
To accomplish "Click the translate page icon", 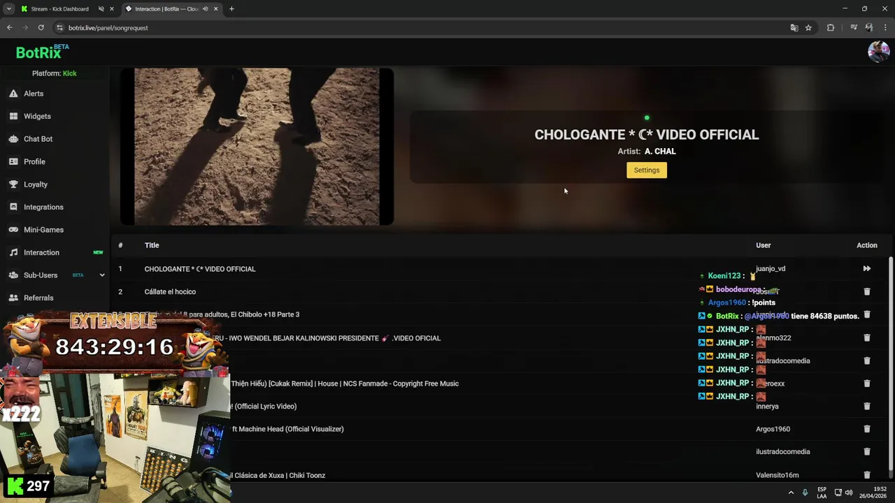I will [794, 28].
